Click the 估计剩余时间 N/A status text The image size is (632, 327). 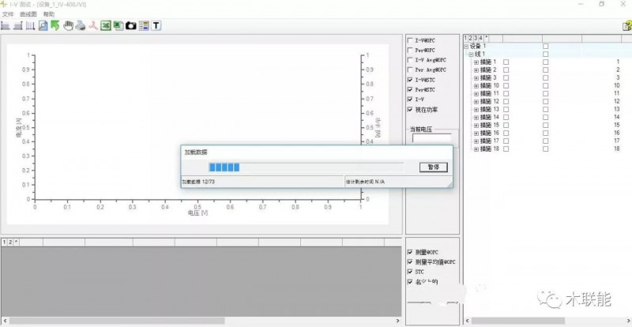click(x=365, y=182)
